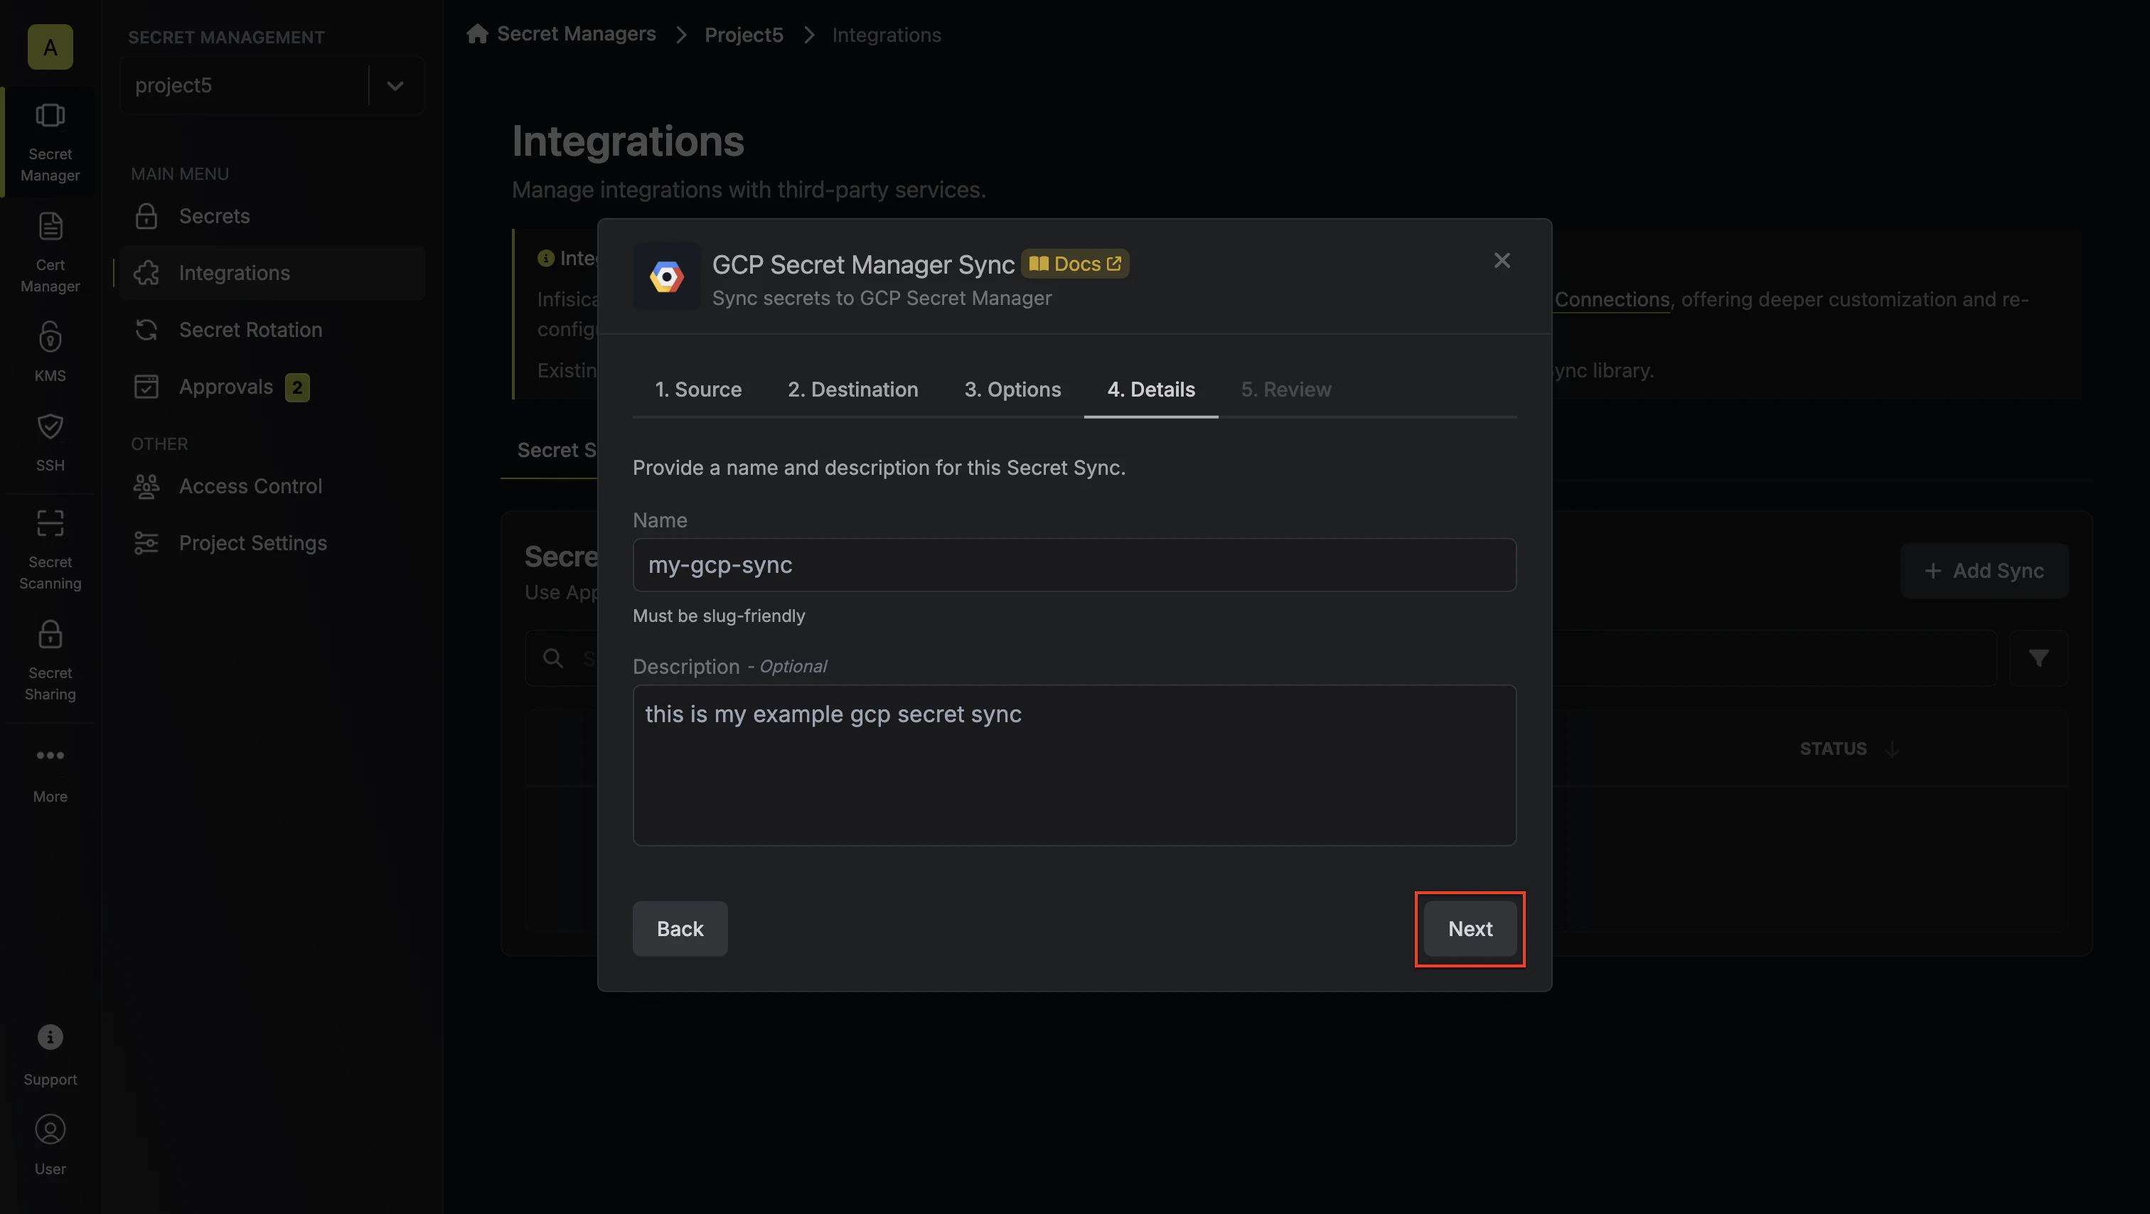Open the Support info icon
Image resolution: width=2150 pixels, height=1214 pixels.
(50, 1037)
